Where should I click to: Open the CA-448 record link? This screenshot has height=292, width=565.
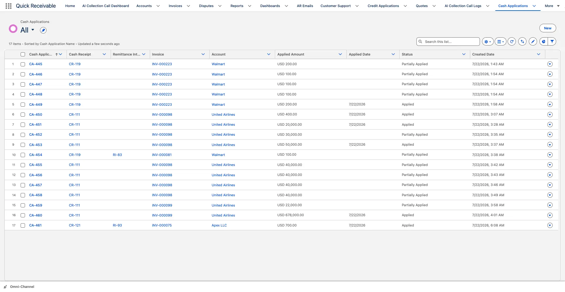[x=36, y=94]
